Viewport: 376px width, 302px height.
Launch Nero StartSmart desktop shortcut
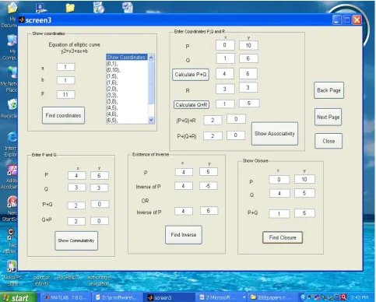(x=12, y=202)
